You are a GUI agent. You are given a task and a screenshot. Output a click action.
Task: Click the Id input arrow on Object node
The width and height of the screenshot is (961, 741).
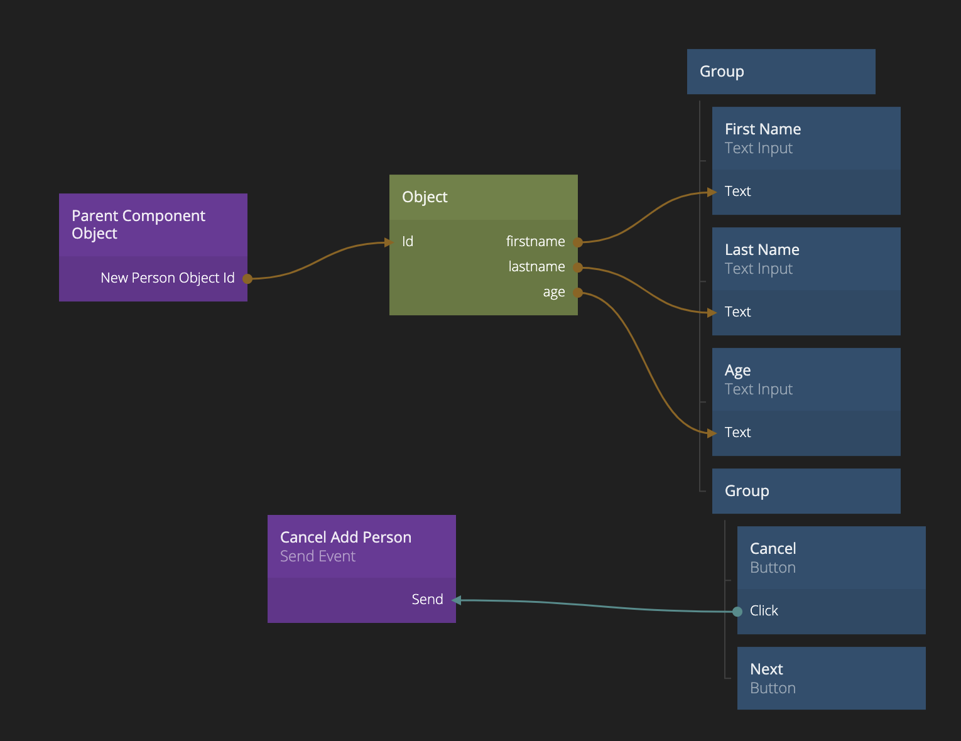pos(389,242)
